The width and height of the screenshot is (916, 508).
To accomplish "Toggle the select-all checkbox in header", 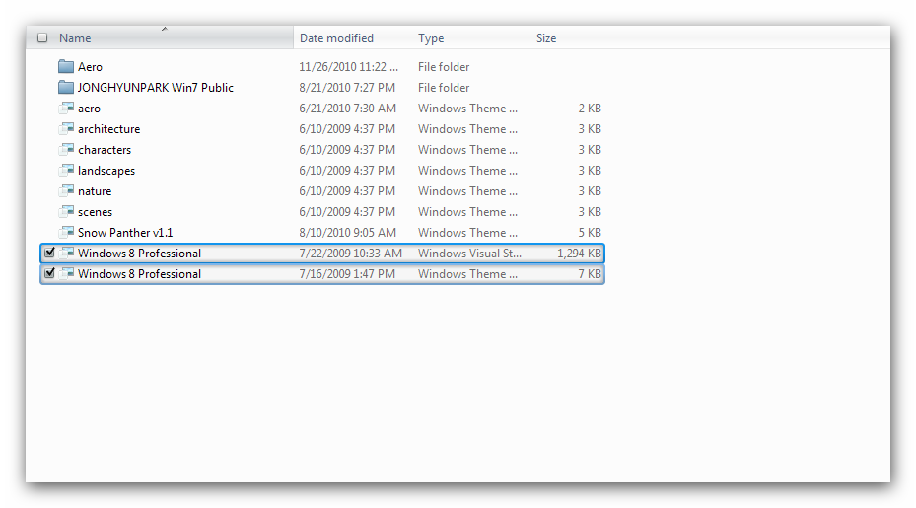I will 42,38.
